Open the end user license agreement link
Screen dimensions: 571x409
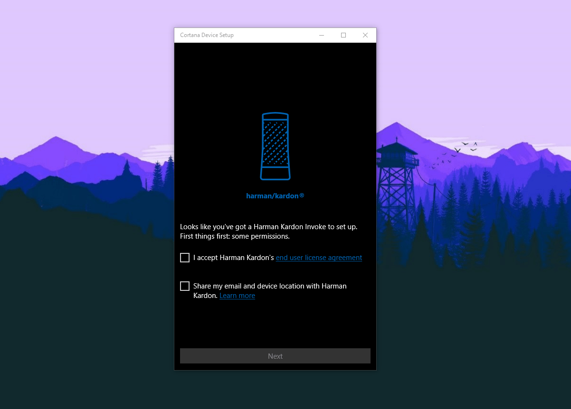coord(319,258)
